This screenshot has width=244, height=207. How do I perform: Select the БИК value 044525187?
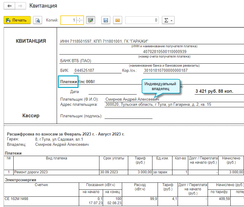point(84,70)
